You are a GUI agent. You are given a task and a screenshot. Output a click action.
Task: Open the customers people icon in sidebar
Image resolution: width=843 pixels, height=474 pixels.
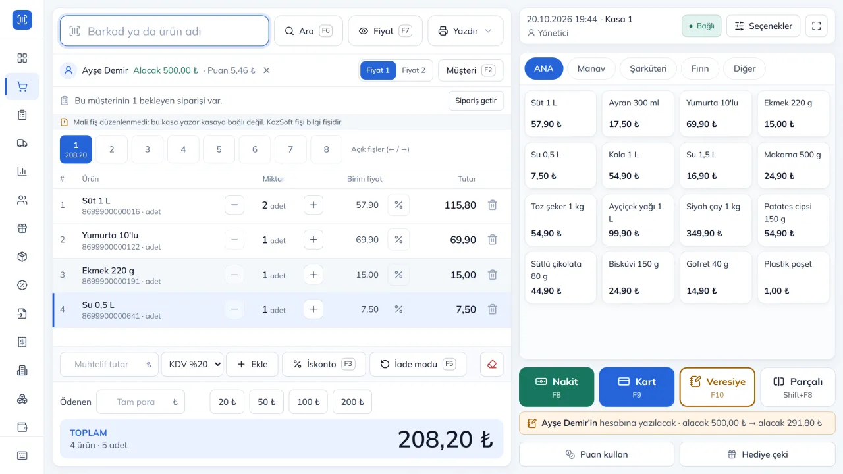point(22,200)
